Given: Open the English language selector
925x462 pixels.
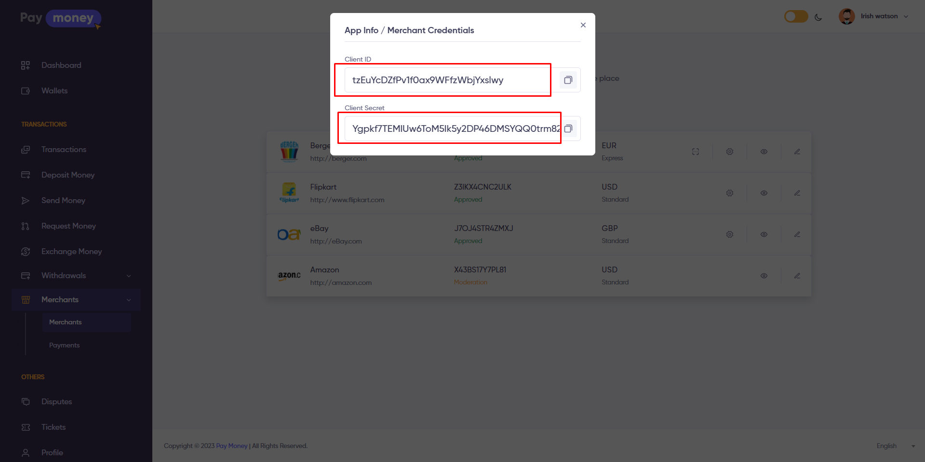Looking at the screenshot, I should point(895,446).
